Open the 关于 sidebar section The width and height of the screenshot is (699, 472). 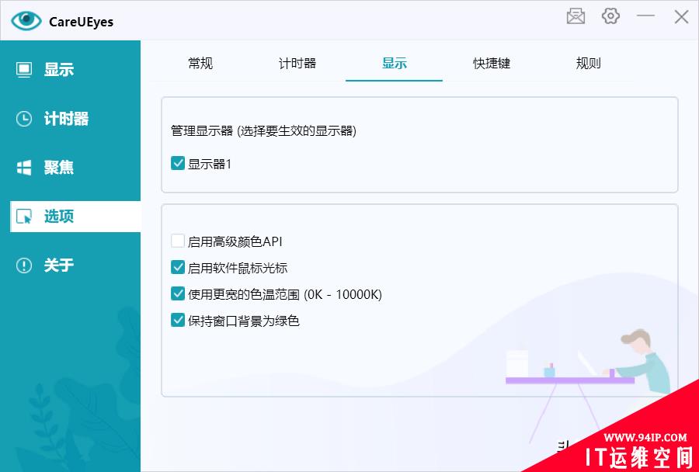tap(71, 265)
